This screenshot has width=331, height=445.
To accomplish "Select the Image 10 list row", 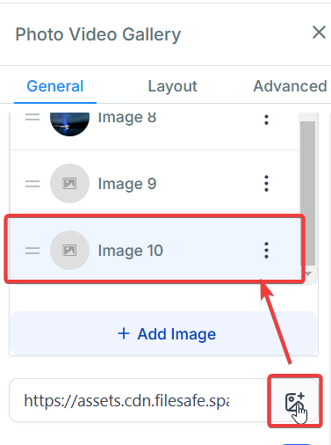I will (x=155, y=251).
